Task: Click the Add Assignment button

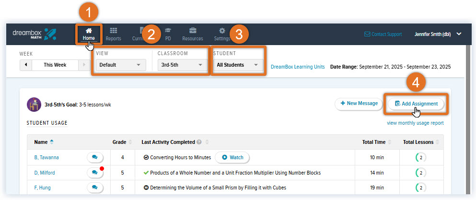Action: (x=416, y=104)
